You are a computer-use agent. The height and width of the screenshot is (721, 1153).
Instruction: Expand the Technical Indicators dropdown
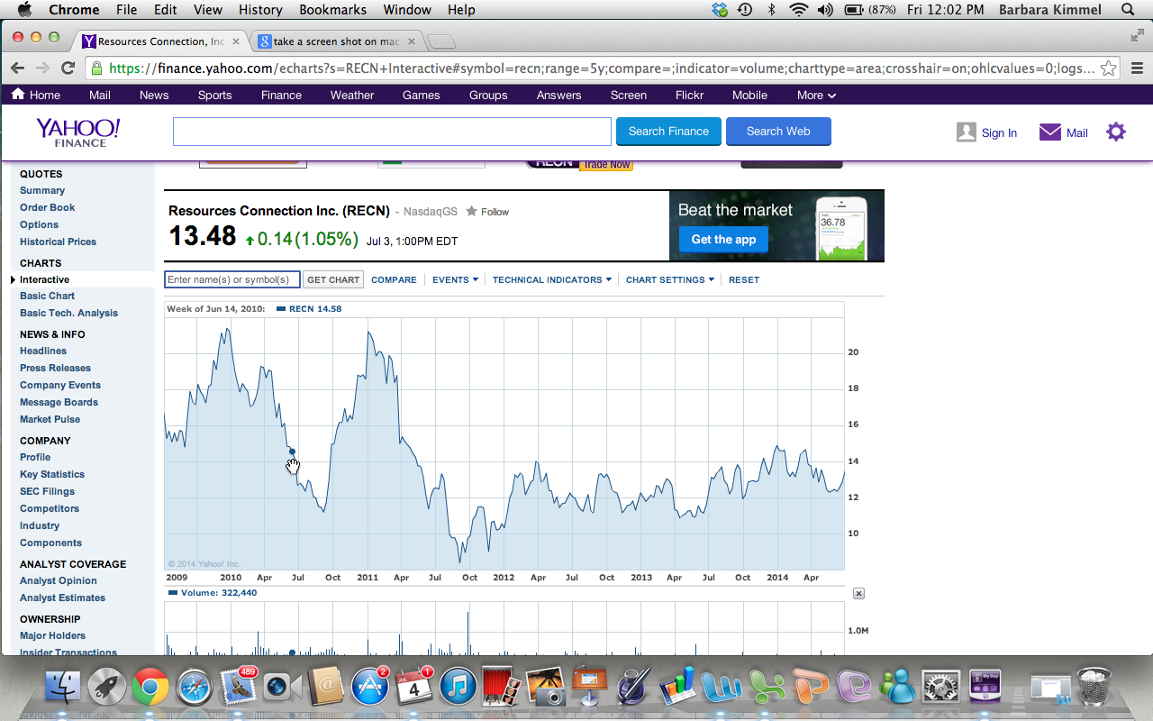point(551,279)
